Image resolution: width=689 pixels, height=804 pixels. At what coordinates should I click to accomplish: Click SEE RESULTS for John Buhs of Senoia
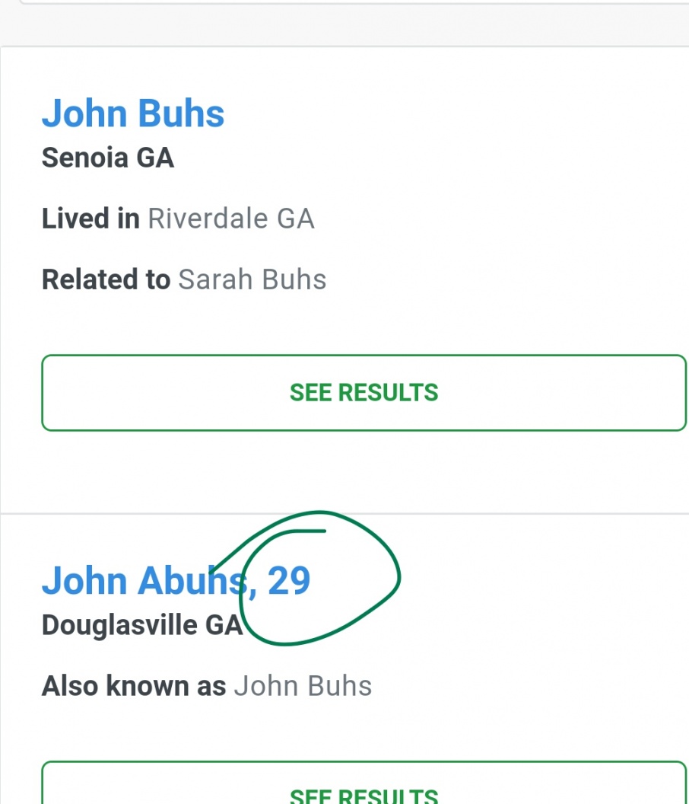point(364,393)
